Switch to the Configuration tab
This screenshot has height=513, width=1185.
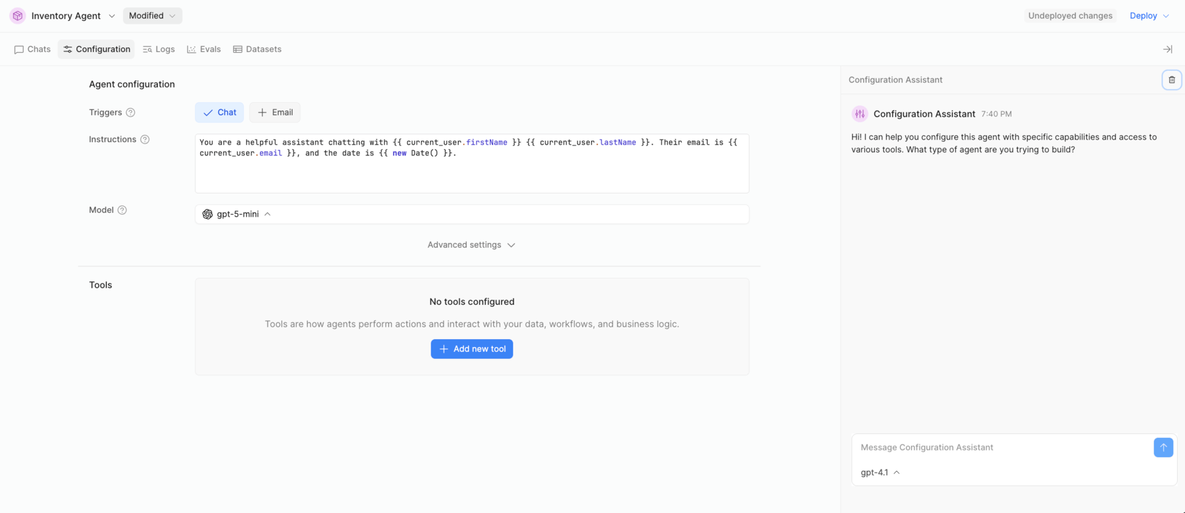(96, 49)
